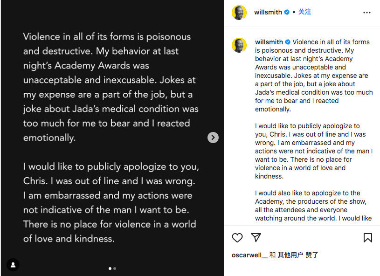Click the apology text slide image
The height and width of the screenshot is (276, 380).
coord(112,138)
